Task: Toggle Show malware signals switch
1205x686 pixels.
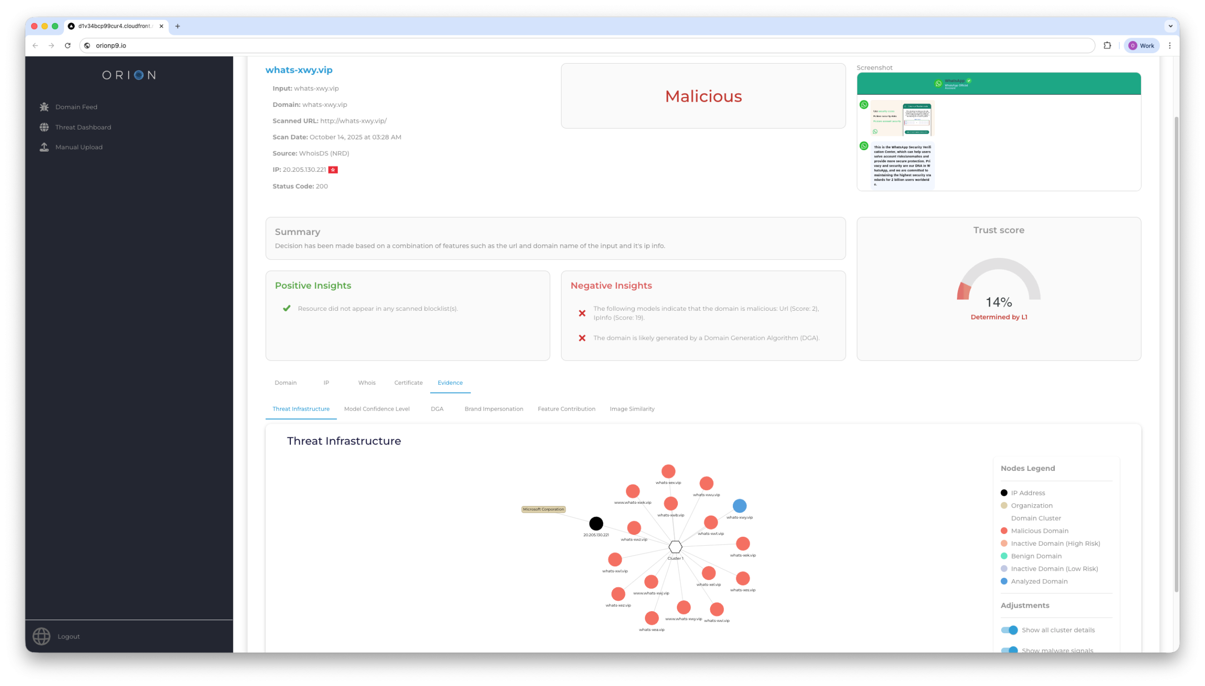Action: click(1009, 650)
